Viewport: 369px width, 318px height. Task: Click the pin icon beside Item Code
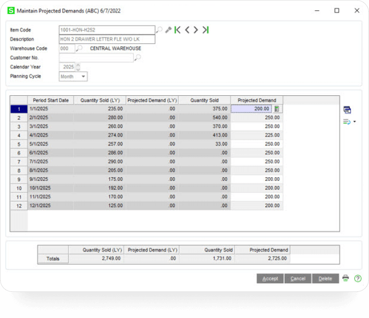pyautogui.click(x=168, y=30)
